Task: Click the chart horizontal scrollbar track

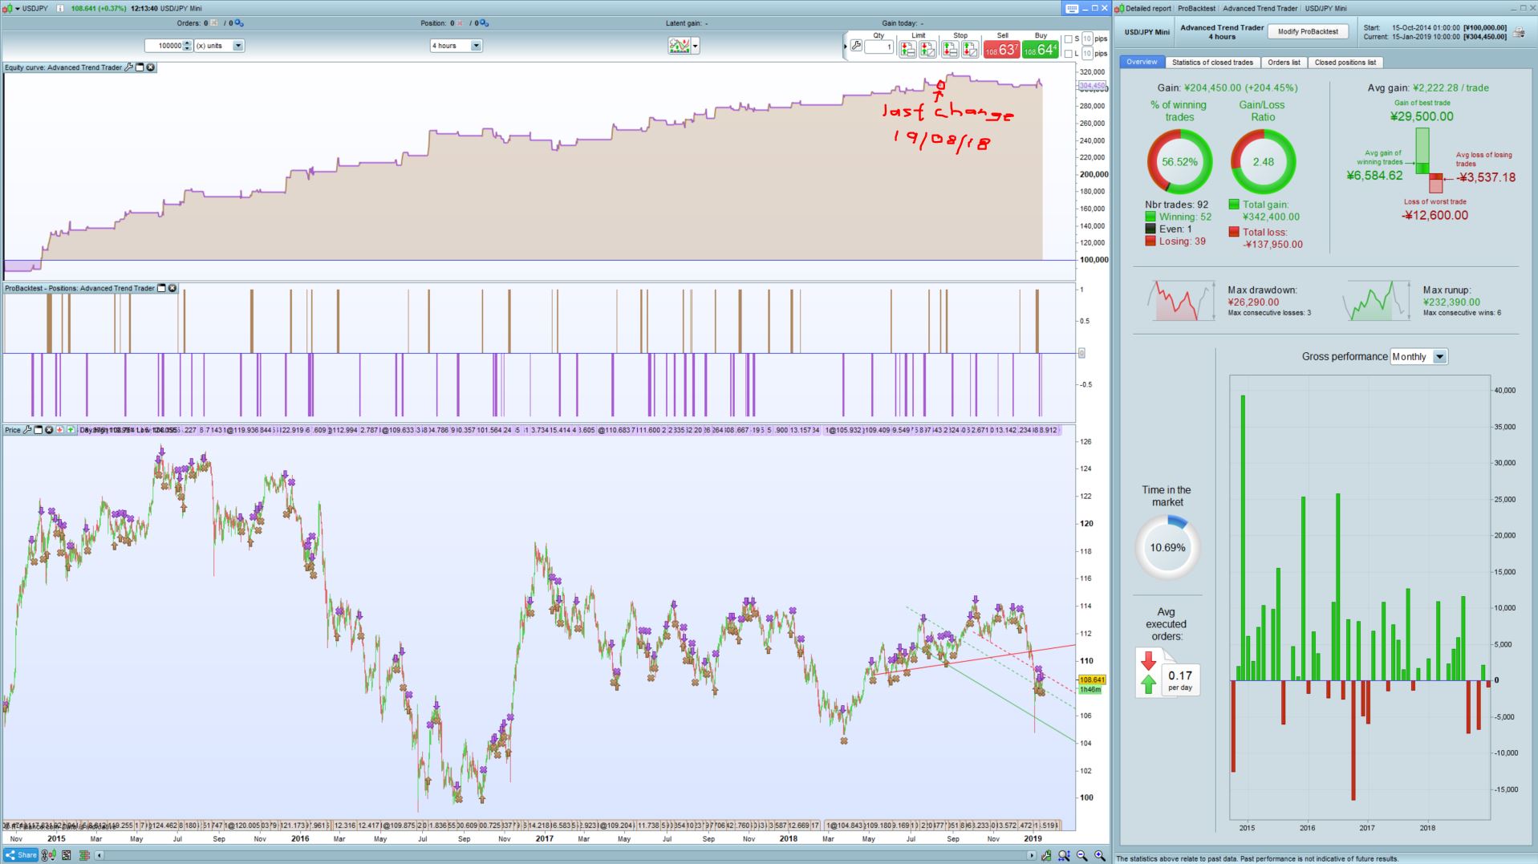Action: point(565,855)
